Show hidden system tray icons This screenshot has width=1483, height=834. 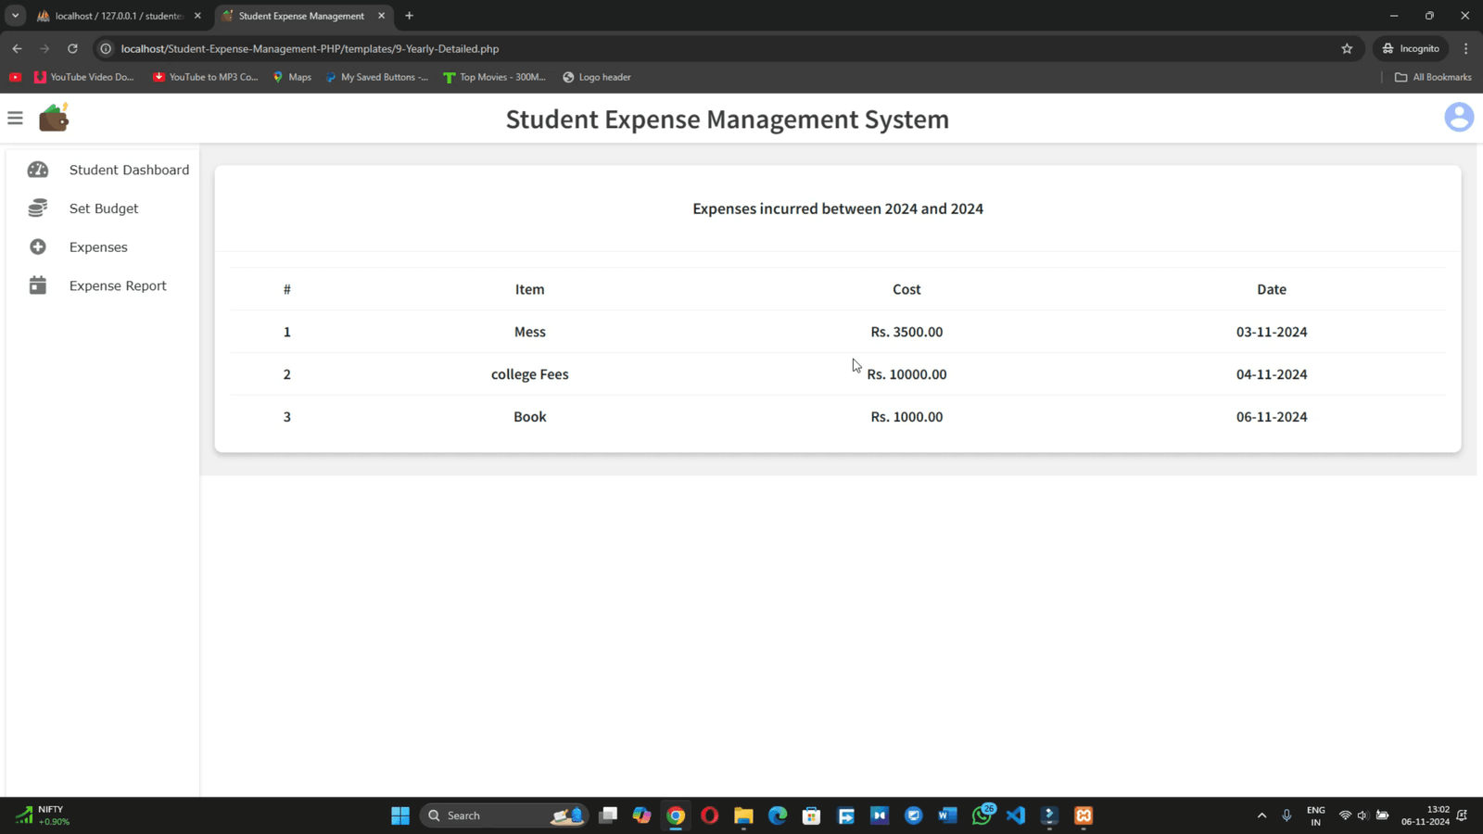tap(1261, 815)
